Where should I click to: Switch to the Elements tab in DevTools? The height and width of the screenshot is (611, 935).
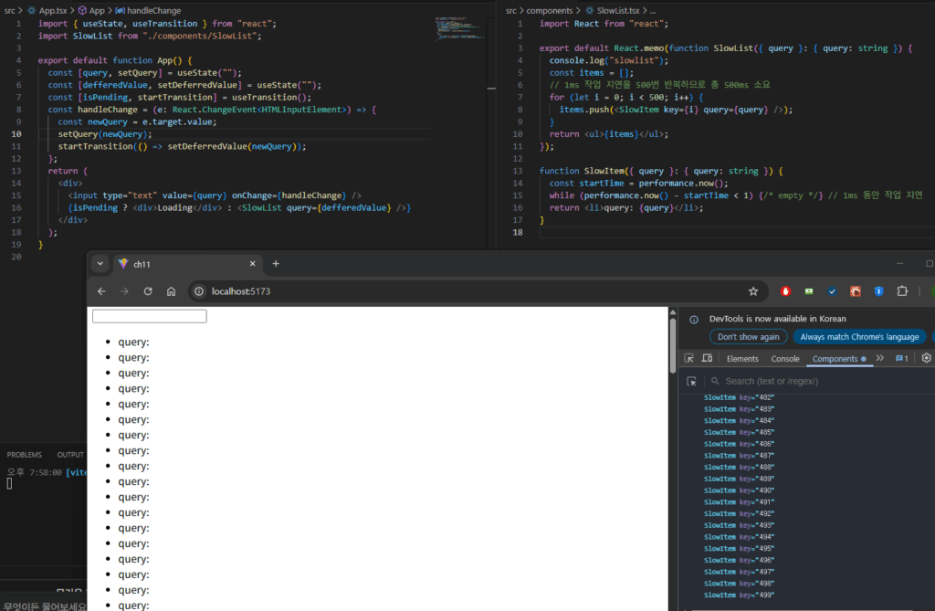coord(742,359)
